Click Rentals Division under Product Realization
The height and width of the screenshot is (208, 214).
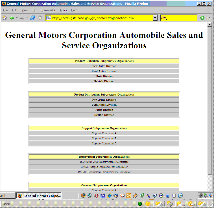click(104, 81)
